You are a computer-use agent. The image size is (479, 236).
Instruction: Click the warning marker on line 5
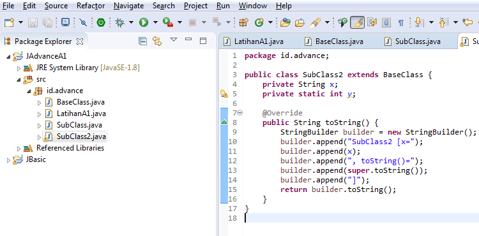pos(224,94)
